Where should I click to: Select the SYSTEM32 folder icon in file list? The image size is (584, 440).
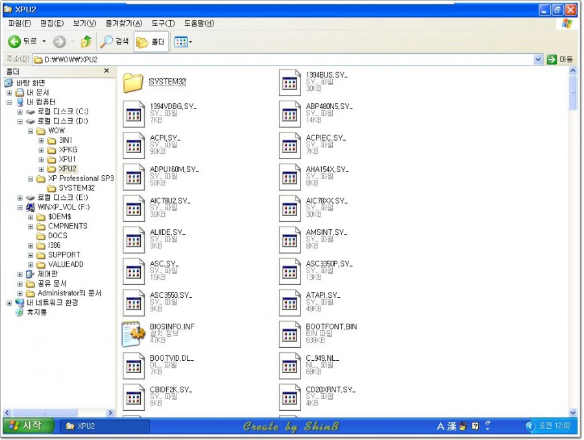(133, 82)
